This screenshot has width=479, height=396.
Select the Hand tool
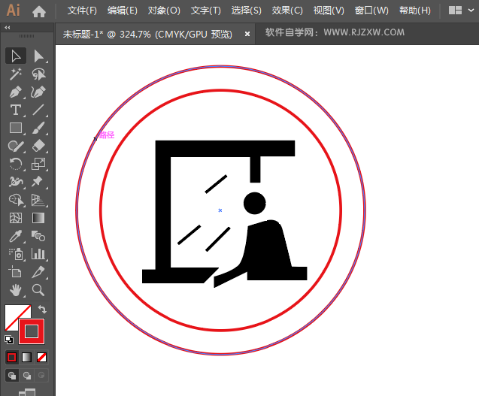click(x=15, y=289)
